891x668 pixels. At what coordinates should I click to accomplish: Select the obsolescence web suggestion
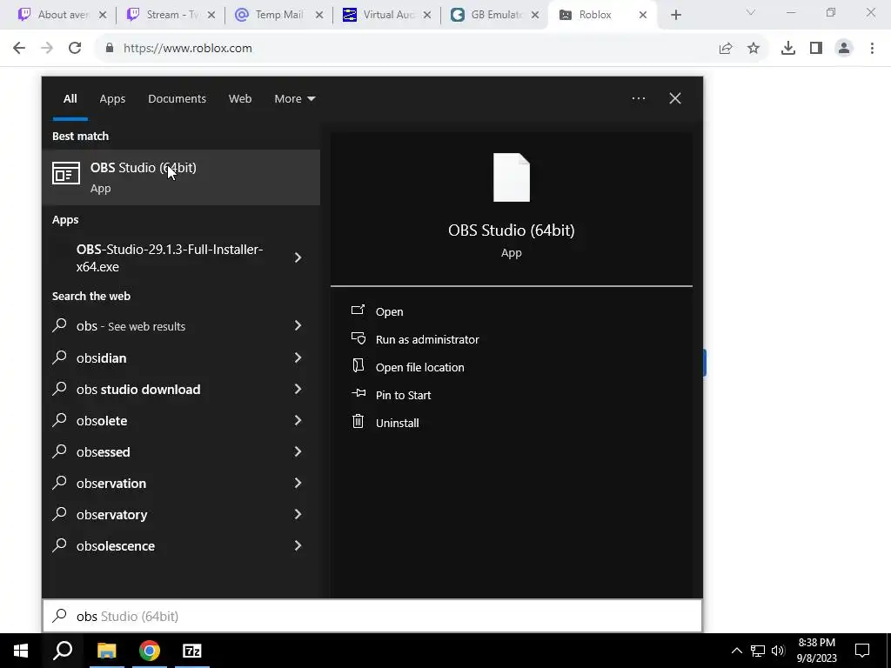116,546
